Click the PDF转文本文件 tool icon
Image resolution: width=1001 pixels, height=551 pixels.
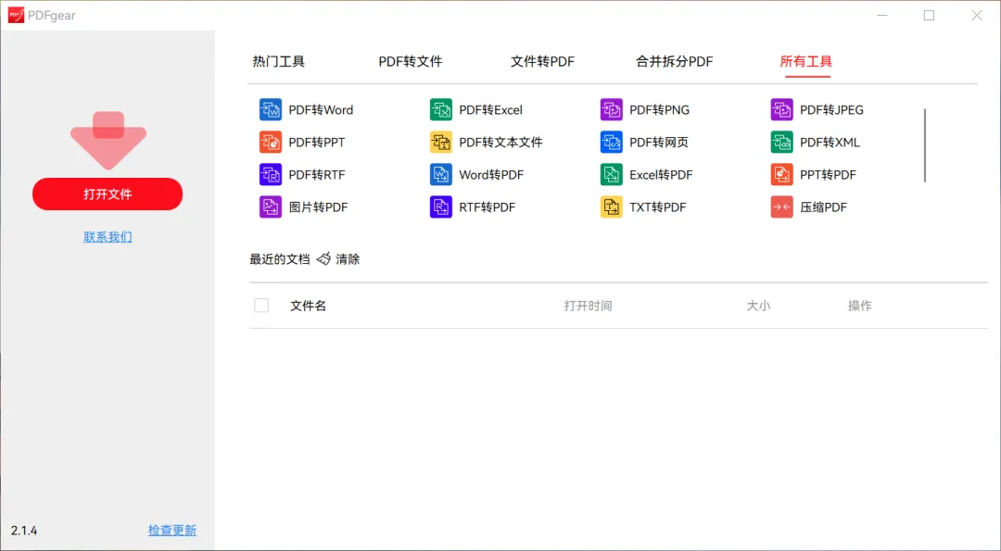[x=441, y=143]
